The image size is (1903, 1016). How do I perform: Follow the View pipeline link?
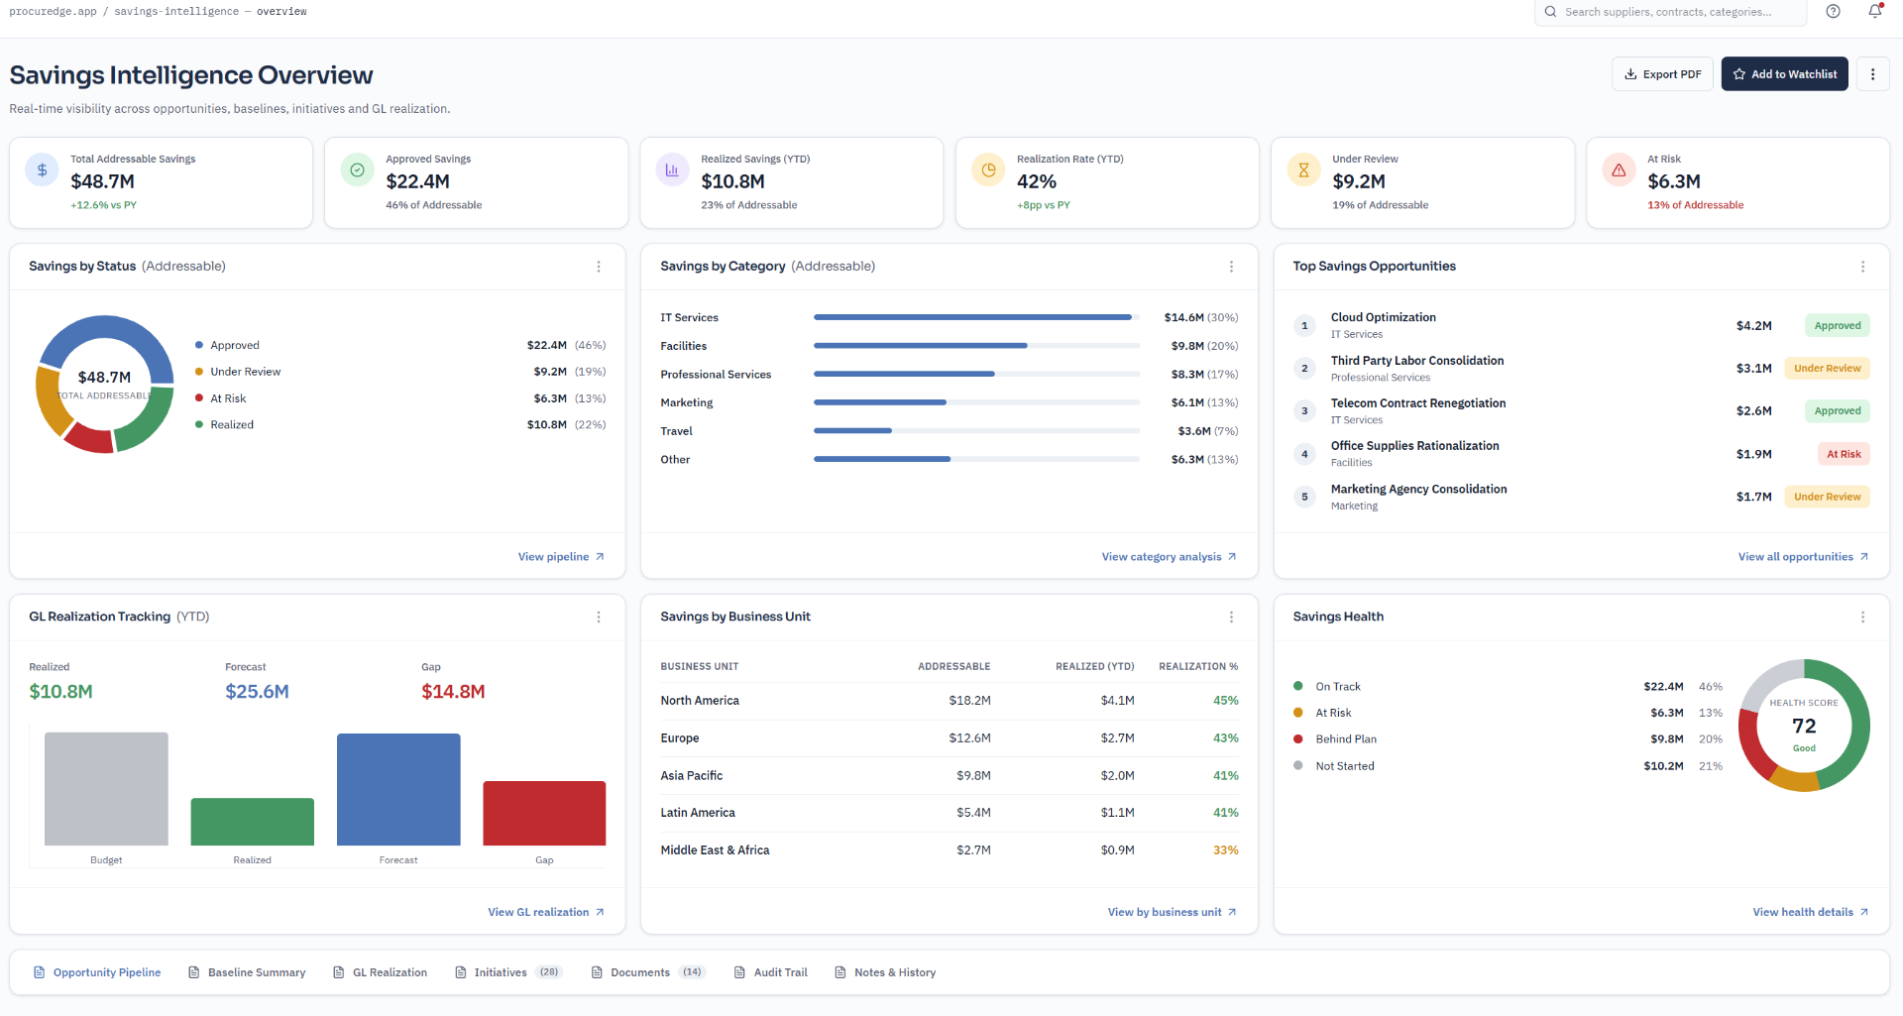click(x=561, y=557)
